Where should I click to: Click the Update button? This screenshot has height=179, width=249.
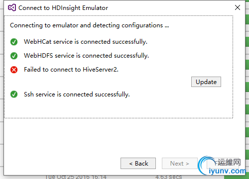(x=206, y=82)
